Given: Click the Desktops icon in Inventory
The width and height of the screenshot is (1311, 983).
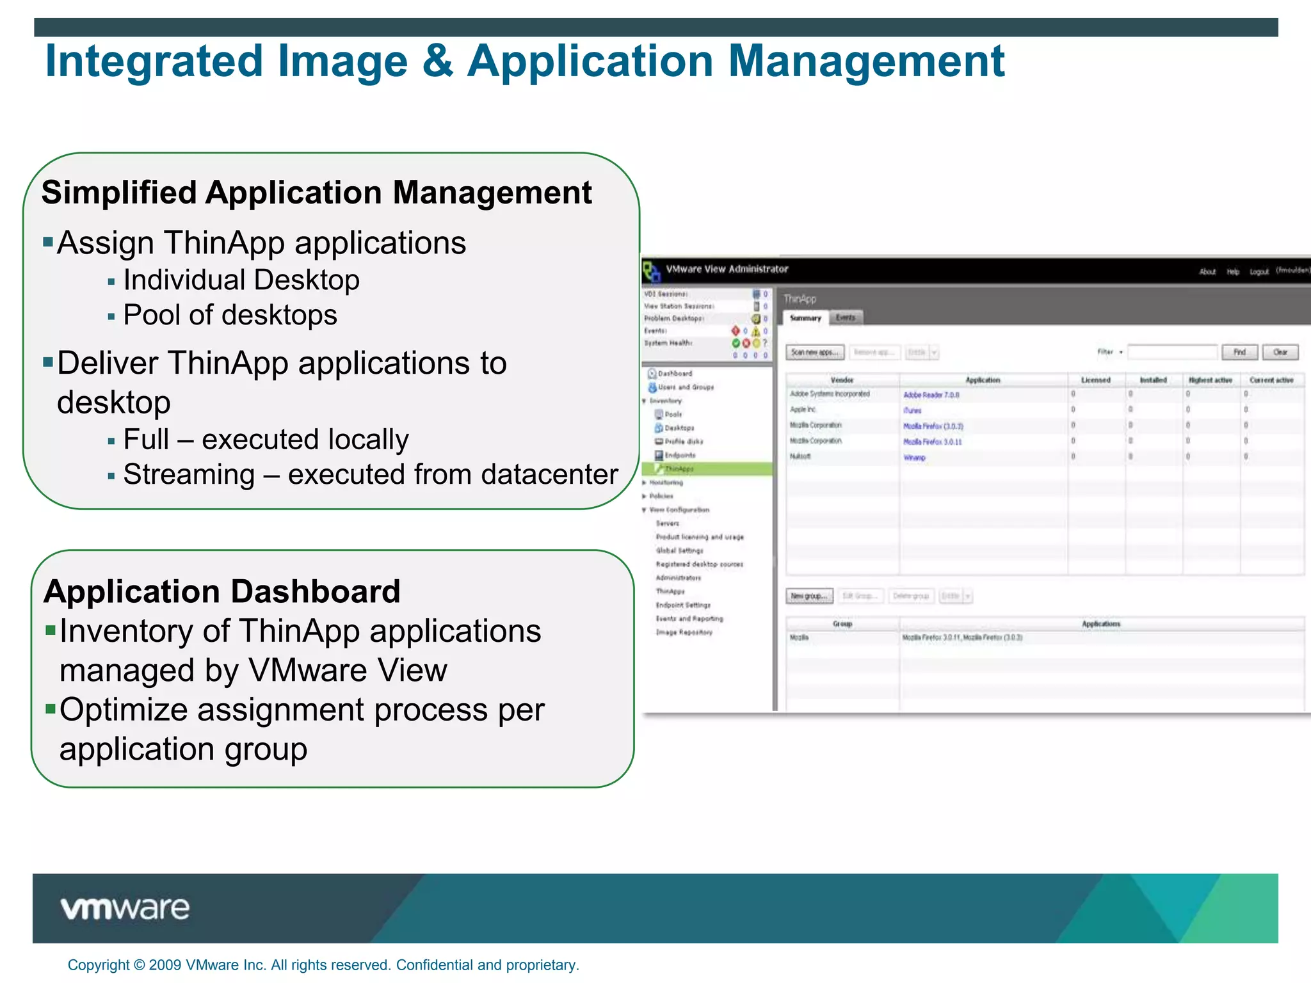Looking at the screenshot, I should tap(659, 428).
